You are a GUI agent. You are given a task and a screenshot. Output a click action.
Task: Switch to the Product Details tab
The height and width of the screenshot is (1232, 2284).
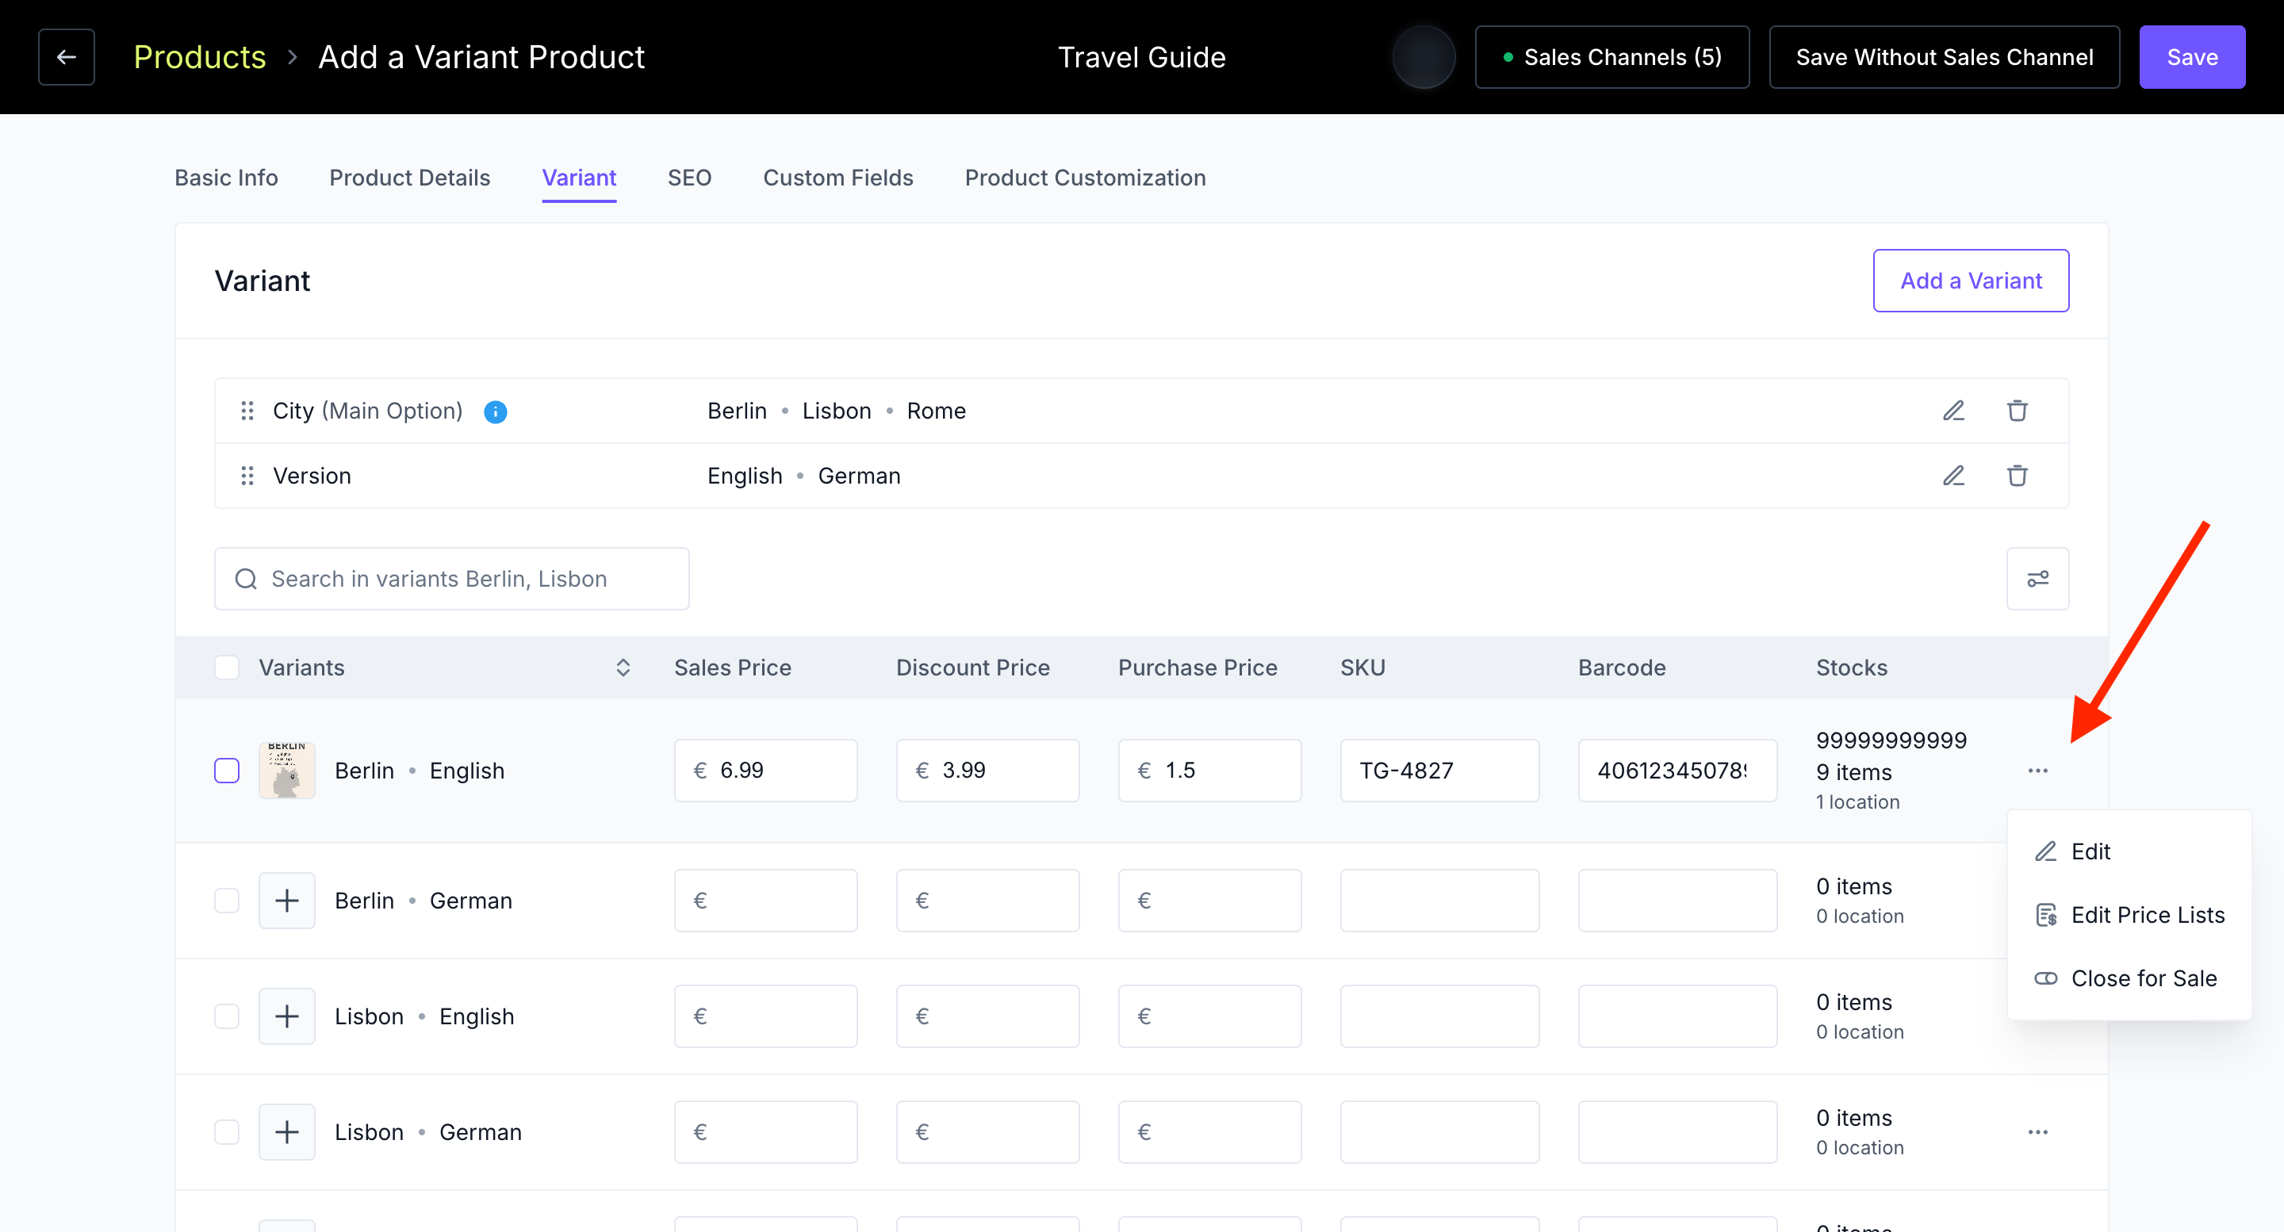[x=410, y=178]
